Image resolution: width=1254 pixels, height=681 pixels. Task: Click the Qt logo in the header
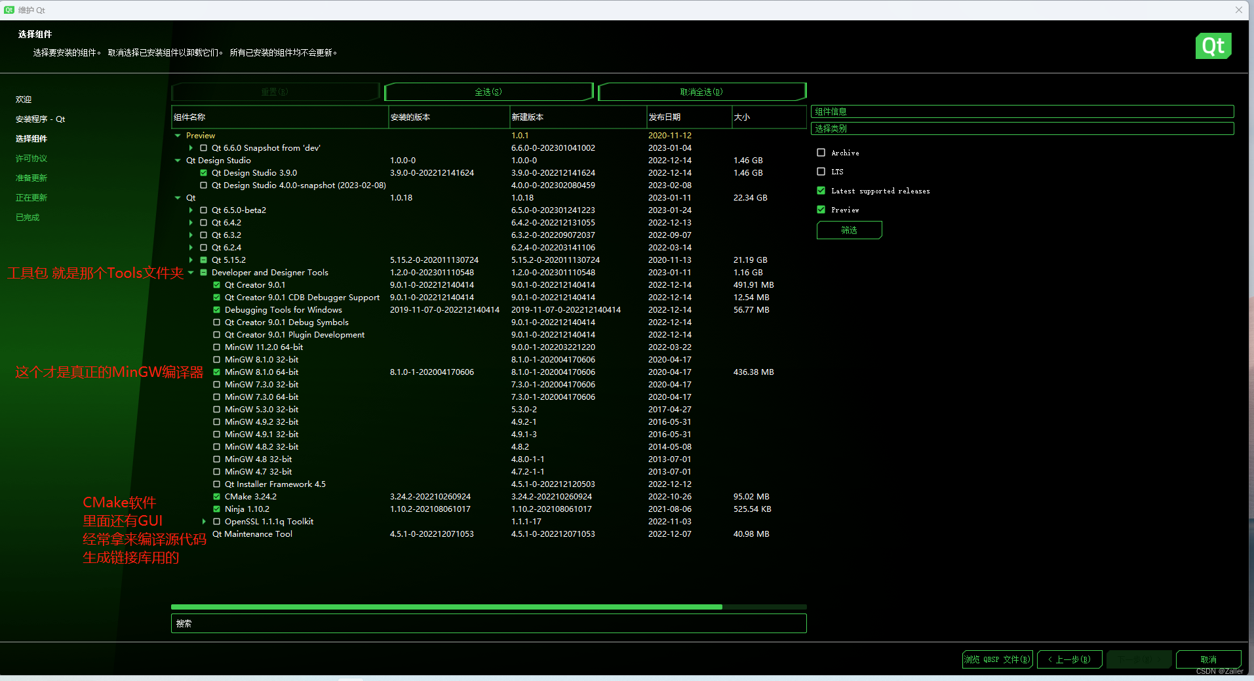pos(1213,46)
